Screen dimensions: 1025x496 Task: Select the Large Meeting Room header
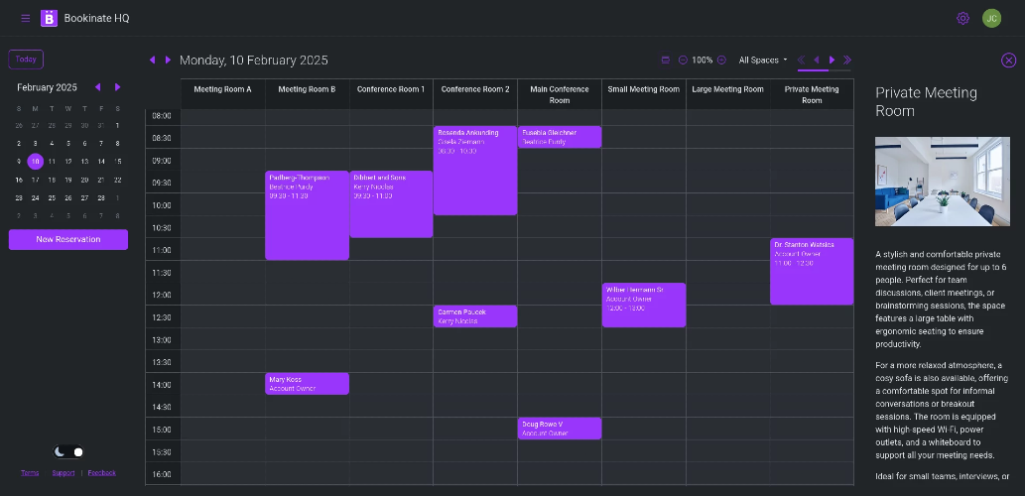coord(727,93)
